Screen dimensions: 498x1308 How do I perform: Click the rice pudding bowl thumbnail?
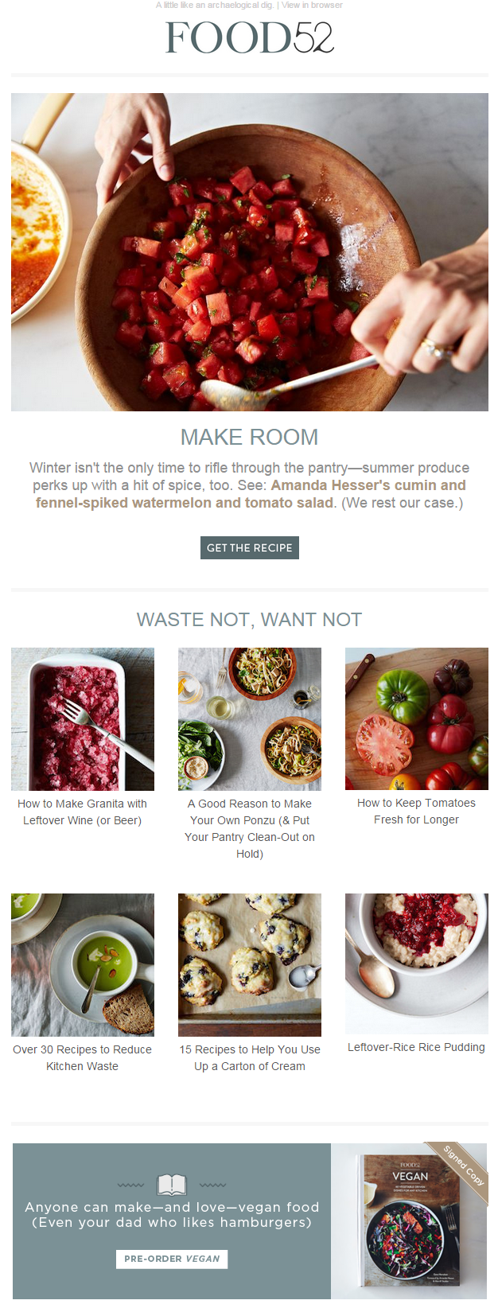tap(417, 963)
